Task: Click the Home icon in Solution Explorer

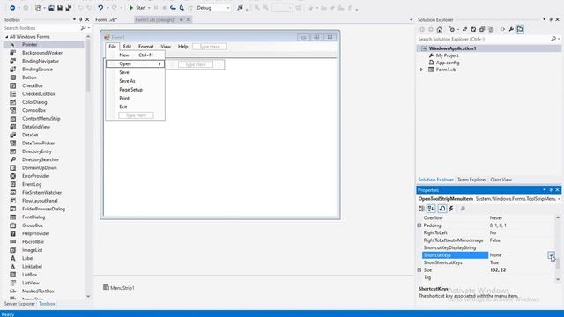Action: click(439, 29)
